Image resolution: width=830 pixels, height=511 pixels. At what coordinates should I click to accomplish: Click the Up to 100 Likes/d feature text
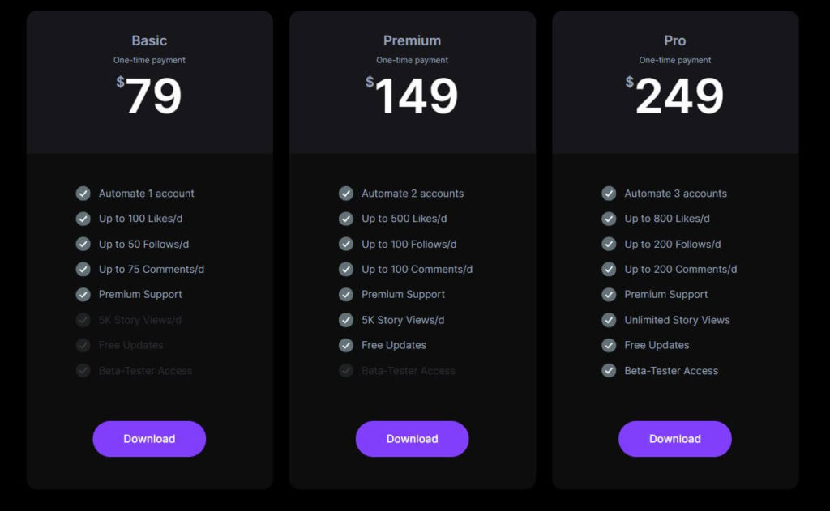click(141, 219)
